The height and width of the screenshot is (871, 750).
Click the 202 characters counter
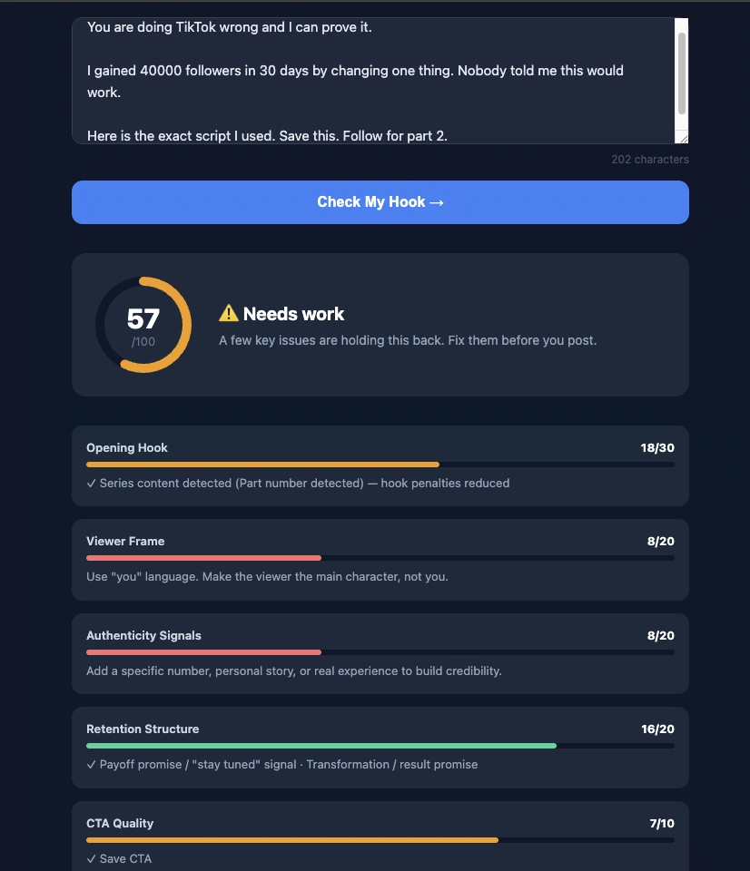click(x=649, y=159)
